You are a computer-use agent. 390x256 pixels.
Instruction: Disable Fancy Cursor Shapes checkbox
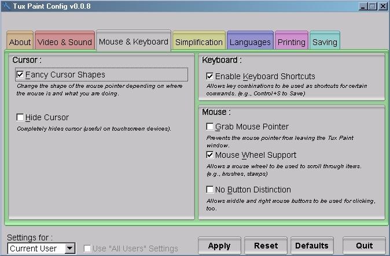coord(20,75)
